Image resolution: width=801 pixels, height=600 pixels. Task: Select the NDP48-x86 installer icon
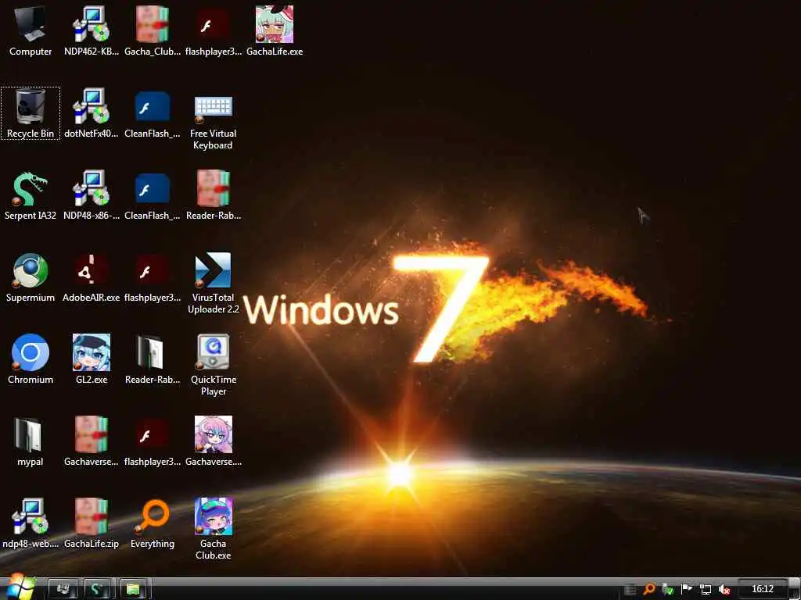pyautogui.click(x=92, y=195)
